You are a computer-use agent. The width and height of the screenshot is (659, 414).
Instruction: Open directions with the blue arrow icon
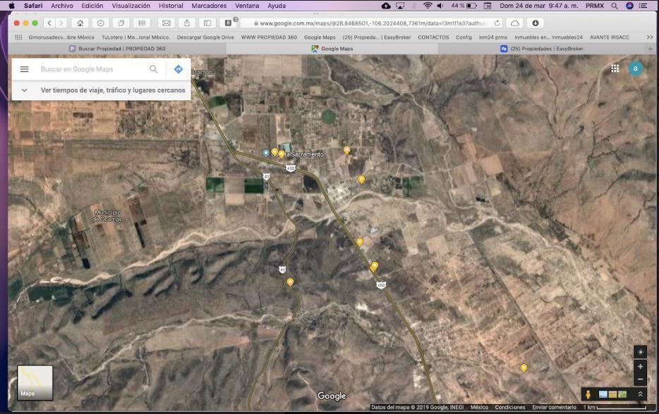point(179,69)
